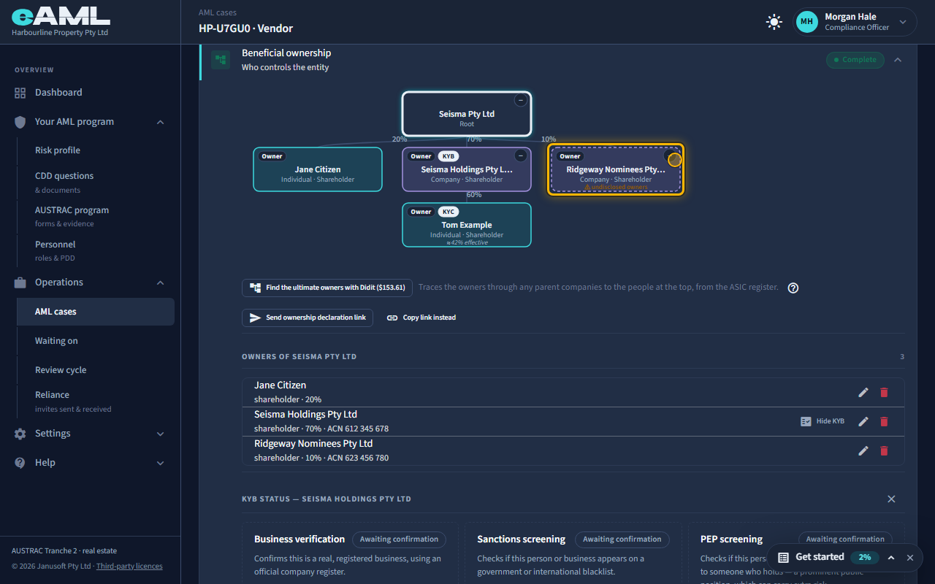Click the Beneficial ownership tree icon
Viewport: 935px width, 584px height.
pyautogui.click(x=221, y=60)
